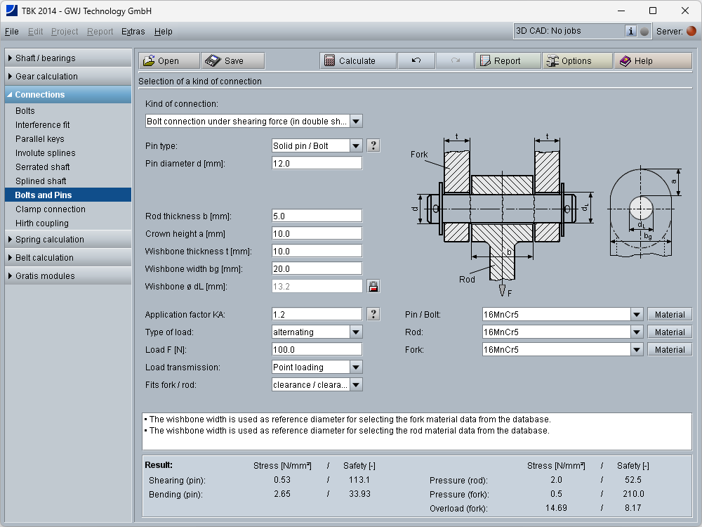Open the Extras menu
The image size is (702, 527).
pos(133,32)
